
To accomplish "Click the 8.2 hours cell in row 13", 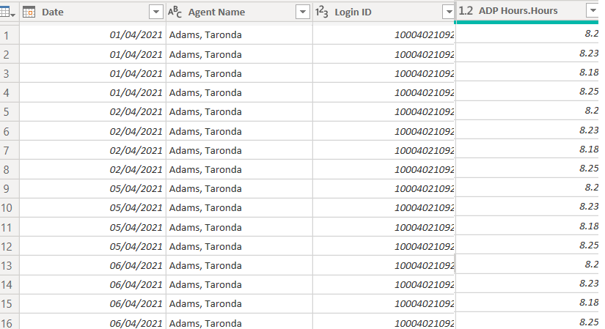I will tap(527, 265).
